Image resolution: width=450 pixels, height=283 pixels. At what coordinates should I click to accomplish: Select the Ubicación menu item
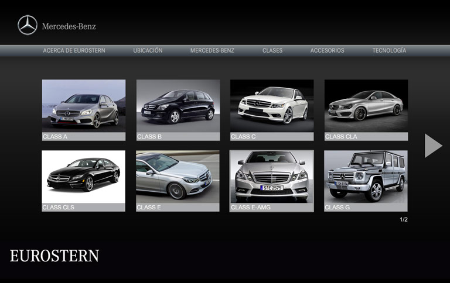click(x=148, y=51)
